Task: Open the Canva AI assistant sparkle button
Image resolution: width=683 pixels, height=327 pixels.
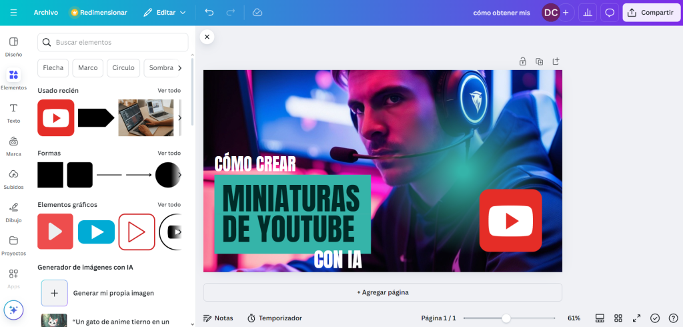Action: [x=13, y=310]
